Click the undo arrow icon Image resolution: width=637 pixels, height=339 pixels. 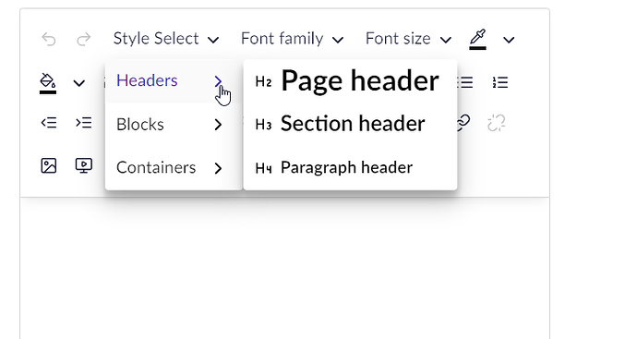point(49,40)
